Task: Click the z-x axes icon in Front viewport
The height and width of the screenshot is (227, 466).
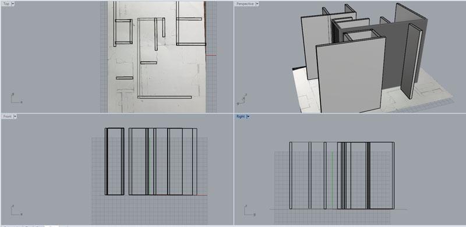Action: (x=16, y=210)
